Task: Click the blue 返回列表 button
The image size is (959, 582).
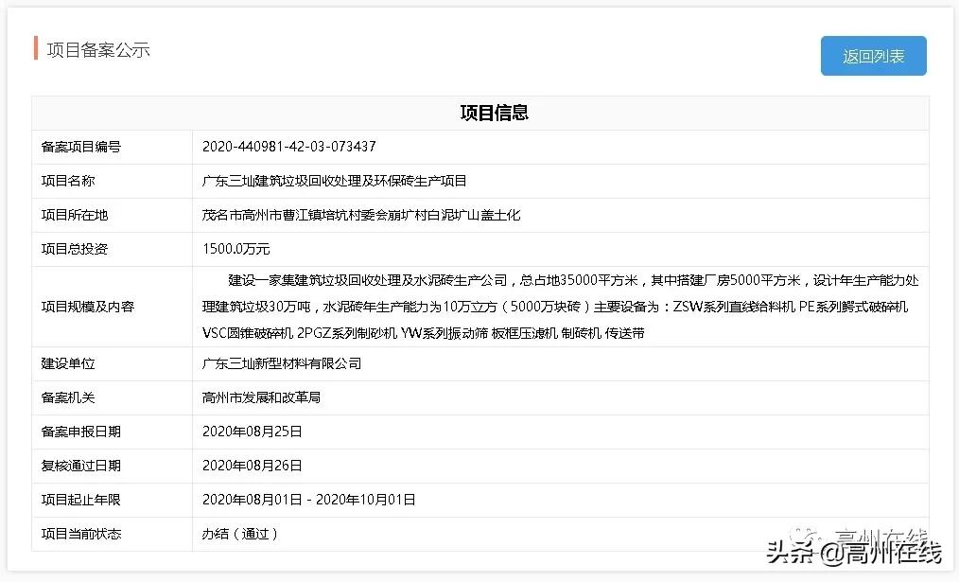Action: pos(872,56)
